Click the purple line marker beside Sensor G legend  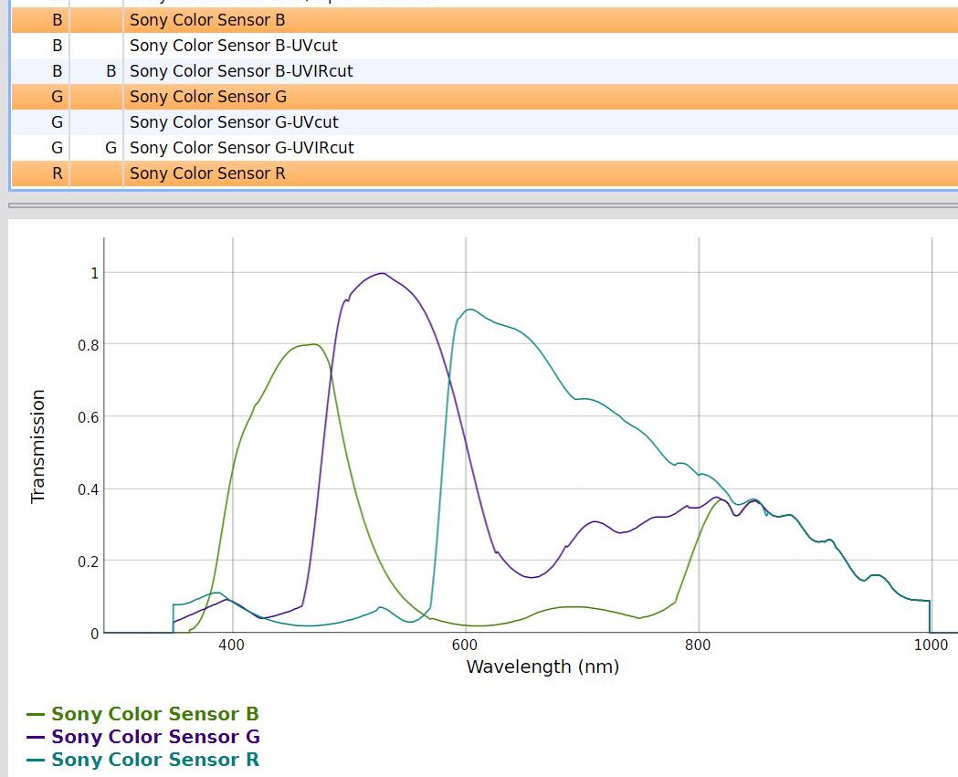(x=36, y=738)
